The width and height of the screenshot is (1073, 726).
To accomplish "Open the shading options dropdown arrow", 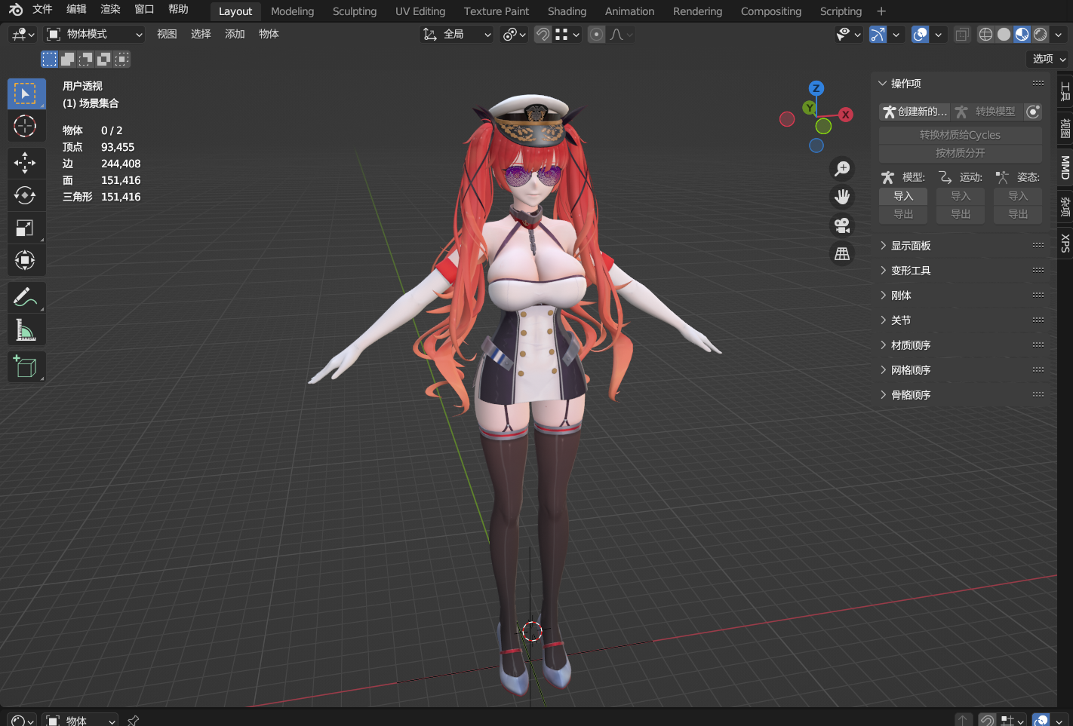I will click(x=1059, y=35).
